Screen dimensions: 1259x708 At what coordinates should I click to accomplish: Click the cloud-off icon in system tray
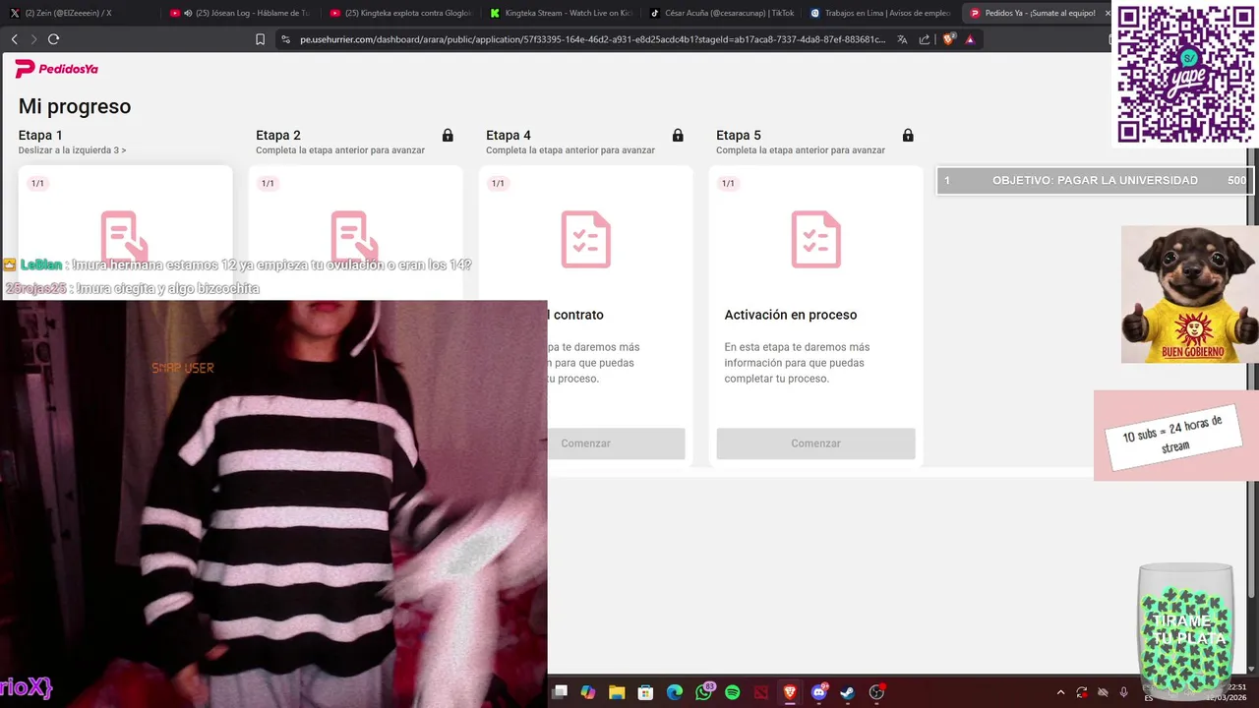tap(1103, 692)
